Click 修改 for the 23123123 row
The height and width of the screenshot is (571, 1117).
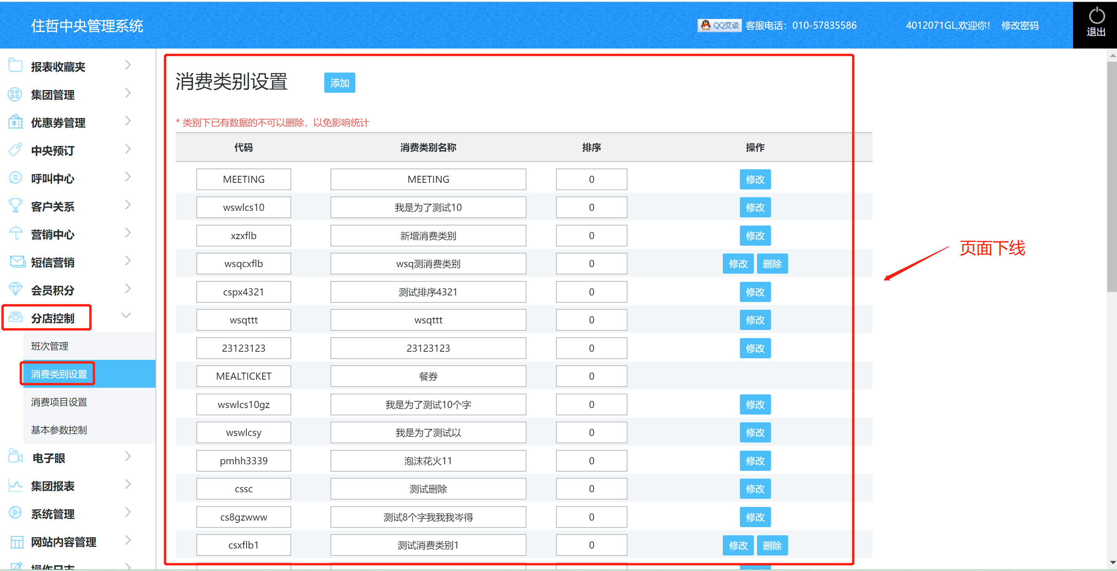755,349
